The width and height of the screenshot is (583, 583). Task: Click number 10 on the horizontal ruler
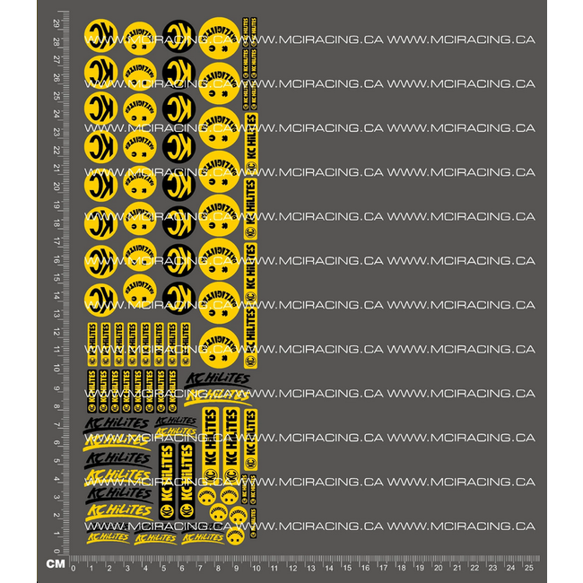pos(257,568)
